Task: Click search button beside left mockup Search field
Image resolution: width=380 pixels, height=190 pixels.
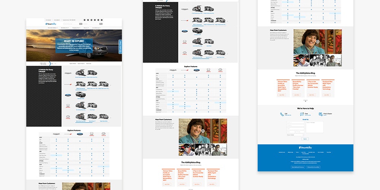Action: (x=101, y=24)
